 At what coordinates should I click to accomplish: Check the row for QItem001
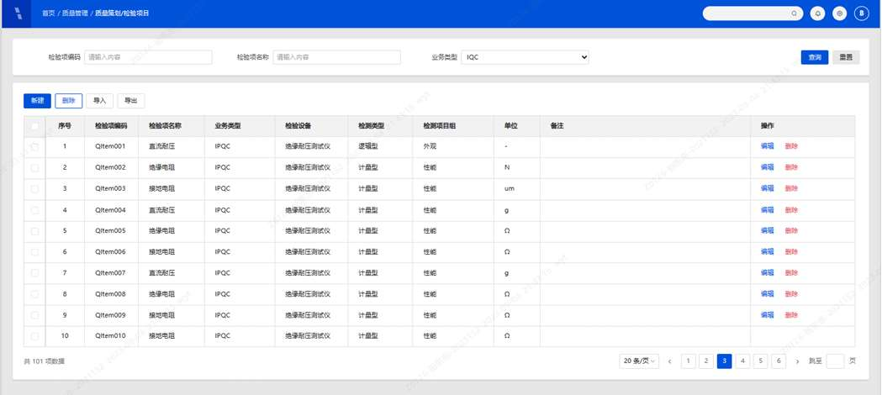click(34, 146)
